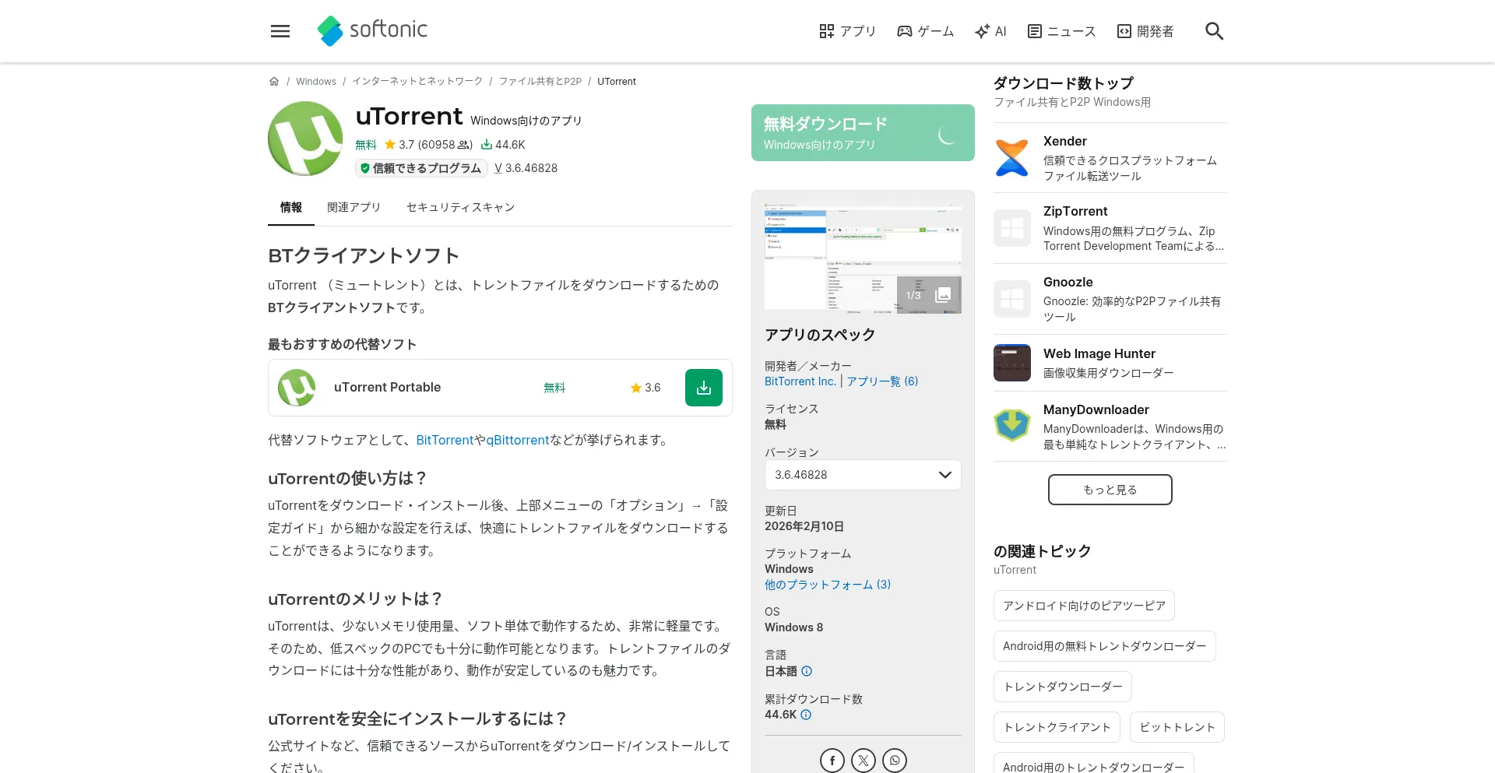Open the Web Image Hunter title

(x=1099, y=353)
